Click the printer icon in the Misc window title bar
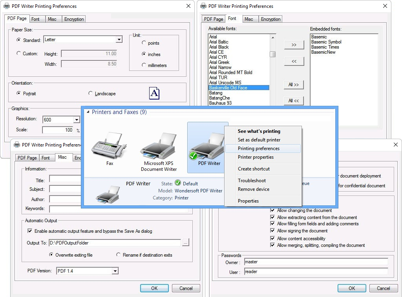This screenshot has height=297, width=402. (16, 145)
